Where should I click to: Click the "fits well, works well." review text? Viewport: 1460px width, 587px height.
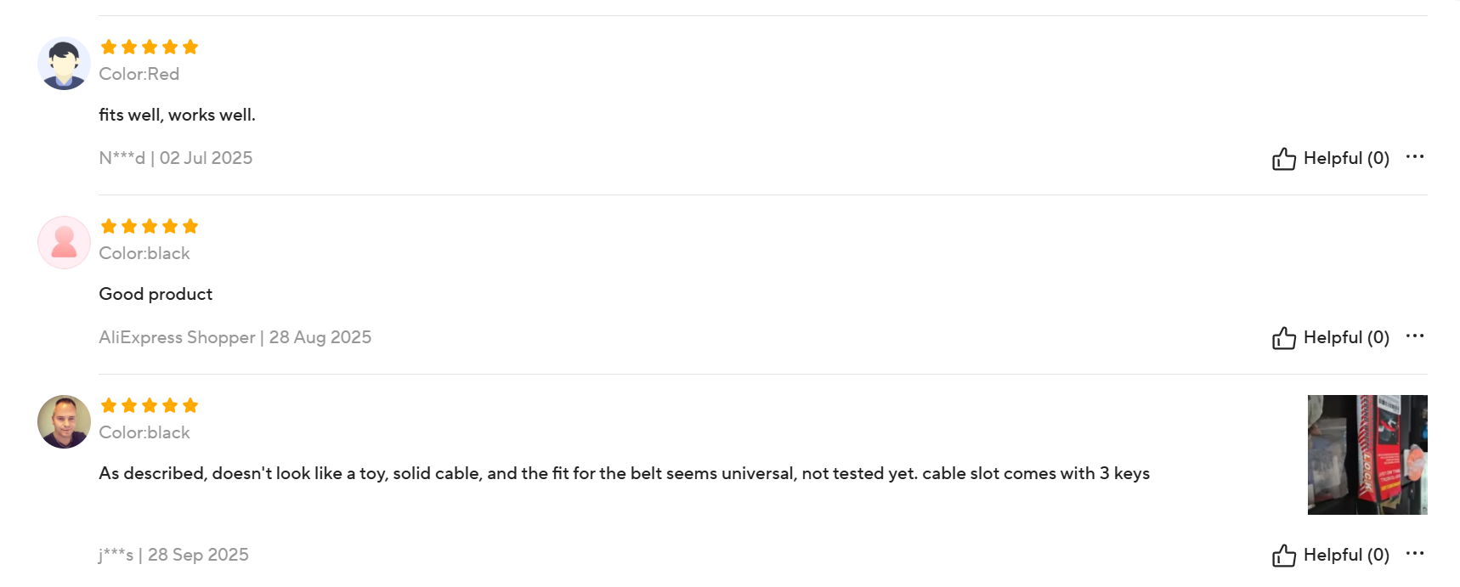pyautogui.click(x=177, y=115)
